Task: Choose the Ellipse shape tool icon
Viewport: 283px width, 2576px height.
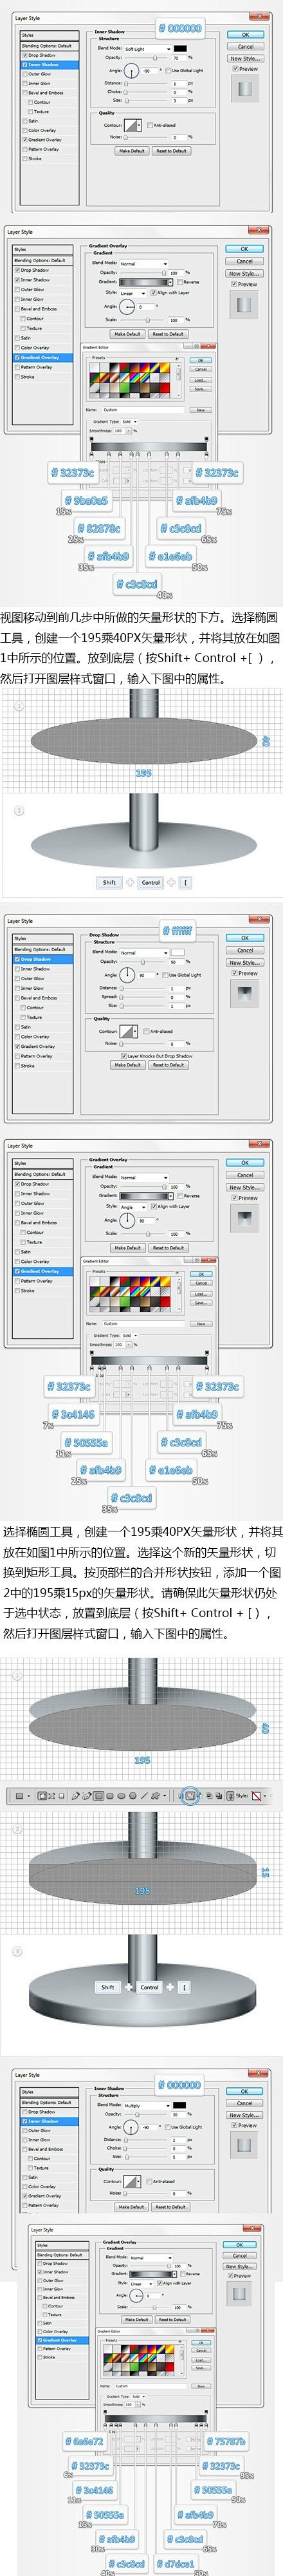Action: [x=121, y=1796]
